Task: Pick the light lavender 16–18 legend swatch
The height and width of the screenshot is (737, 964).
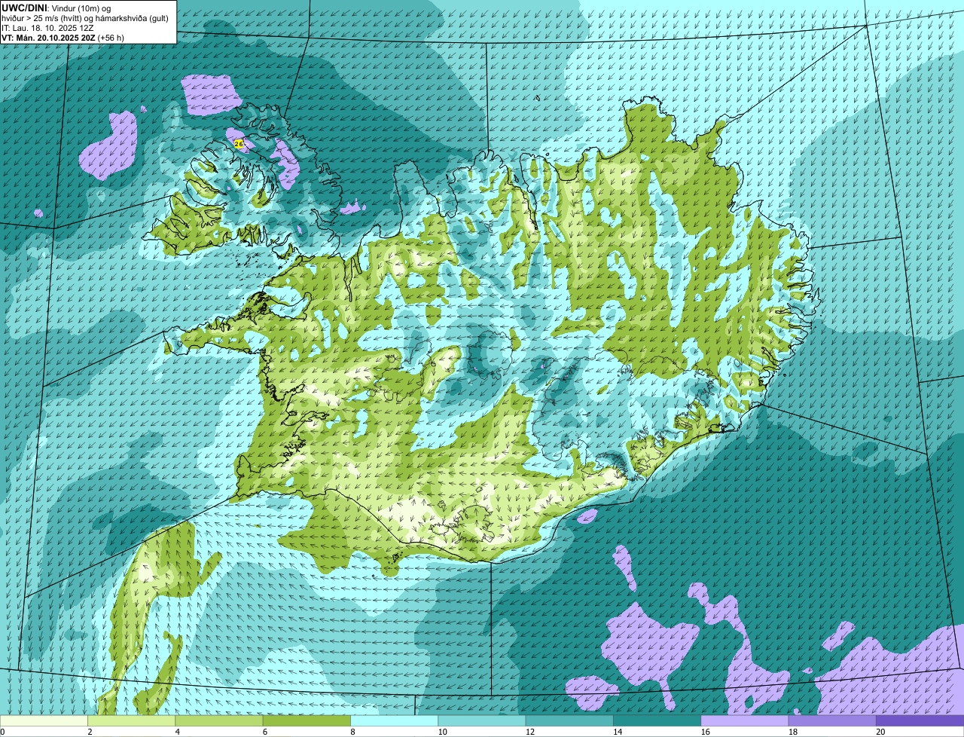Action: (x=745, y=721)
